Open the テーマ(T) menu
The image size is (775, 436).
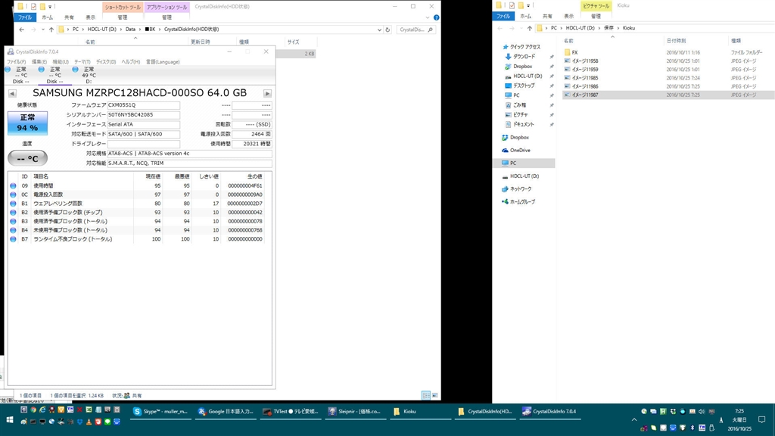(82, 62)
